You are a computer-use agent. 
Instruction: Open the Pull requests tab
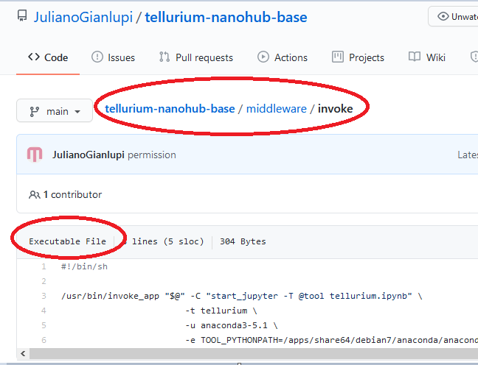pos(195,57)
